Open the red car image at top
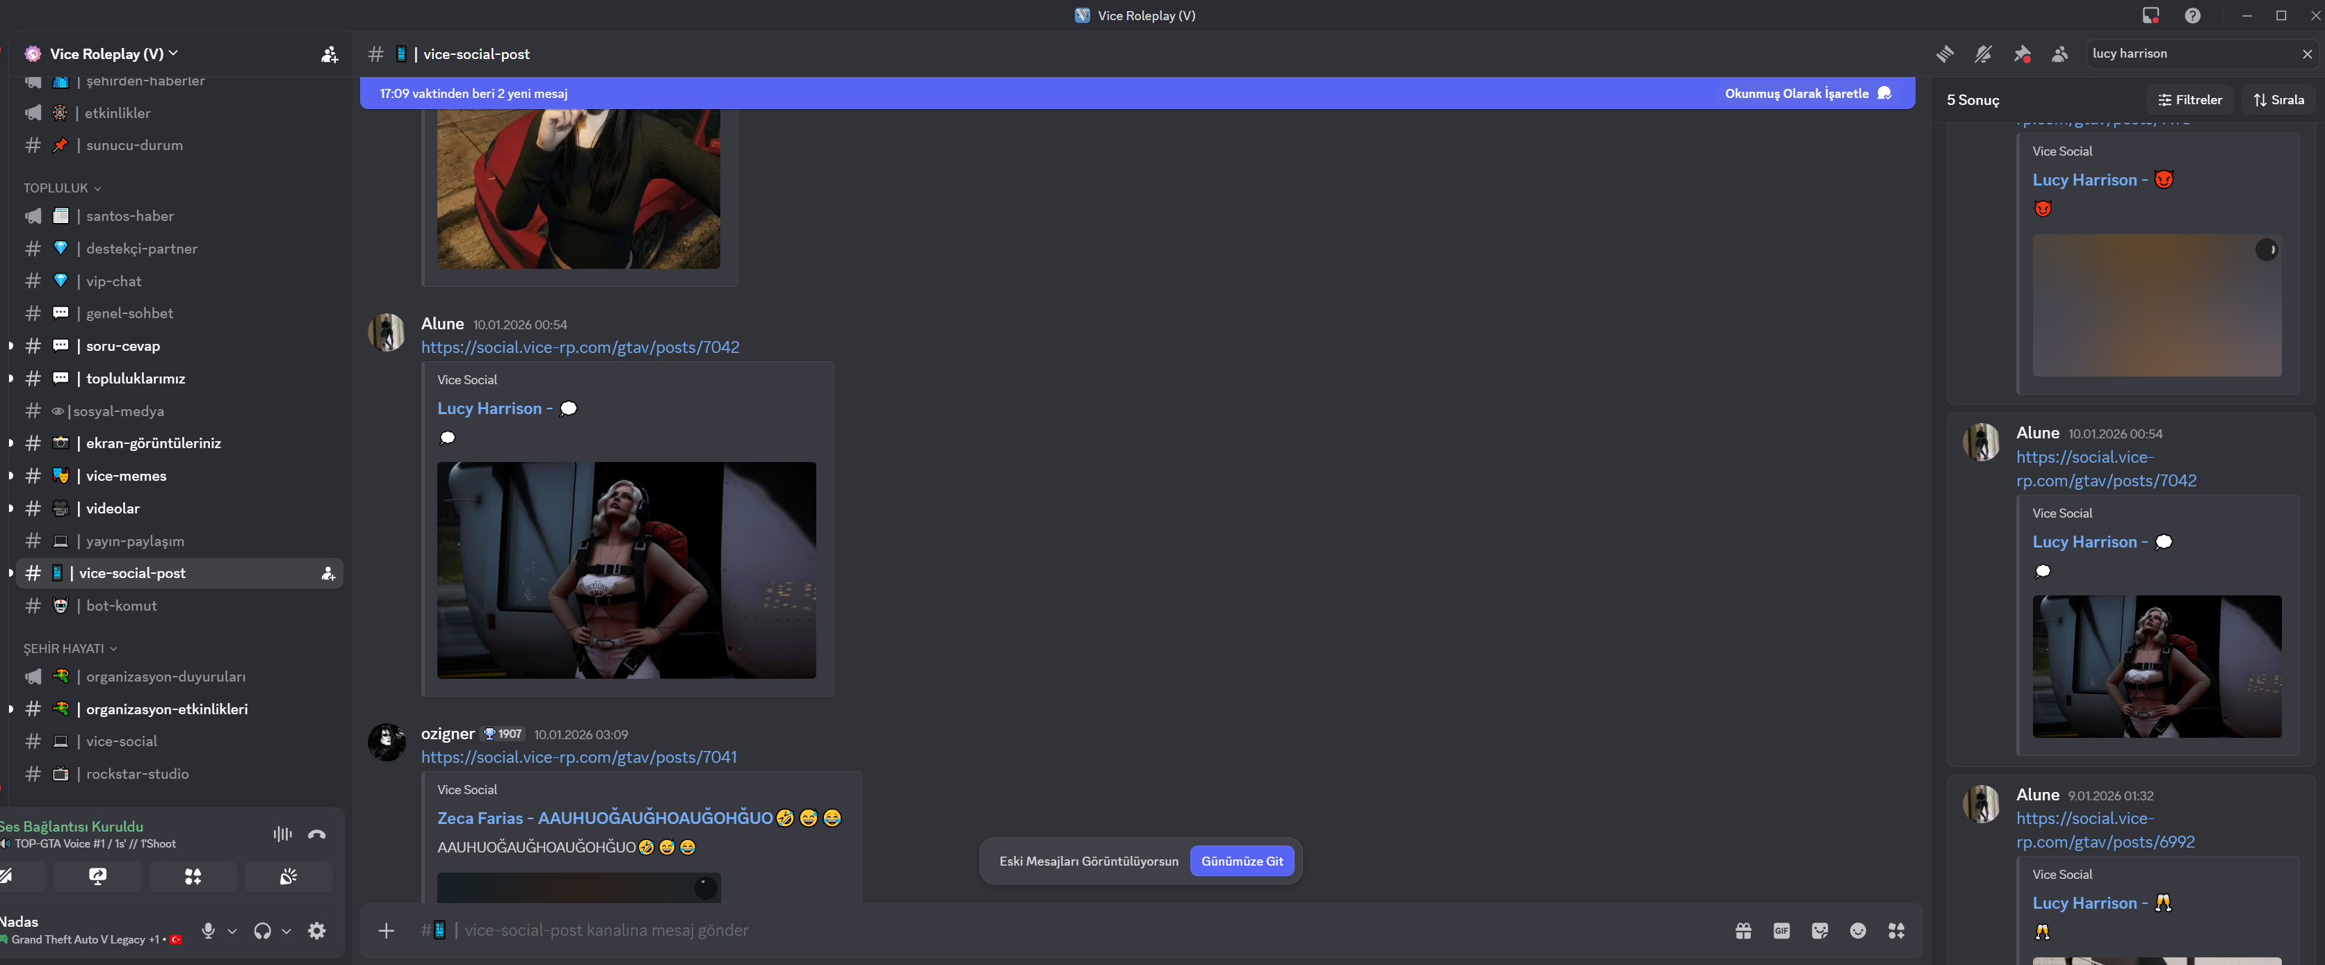Screen dimensions: 2325x965 point(578,188)
